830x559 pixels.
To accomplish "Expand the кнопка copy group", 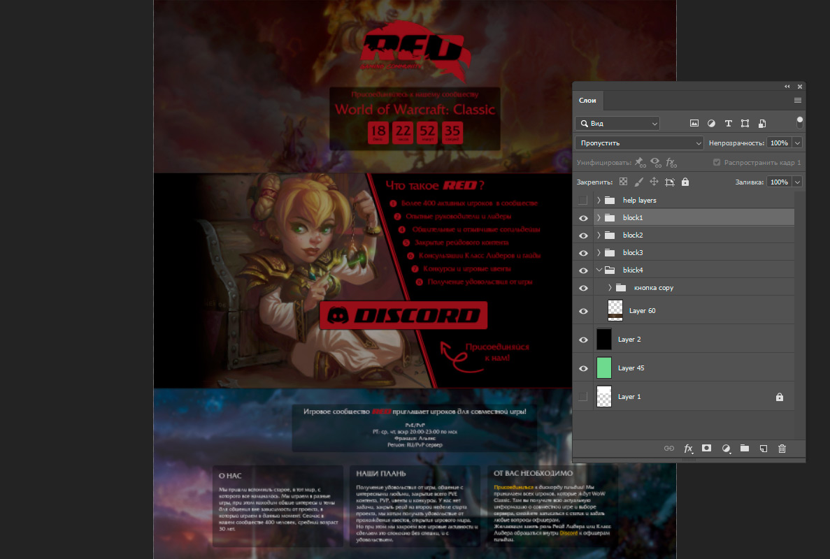I will coord(610,288).
